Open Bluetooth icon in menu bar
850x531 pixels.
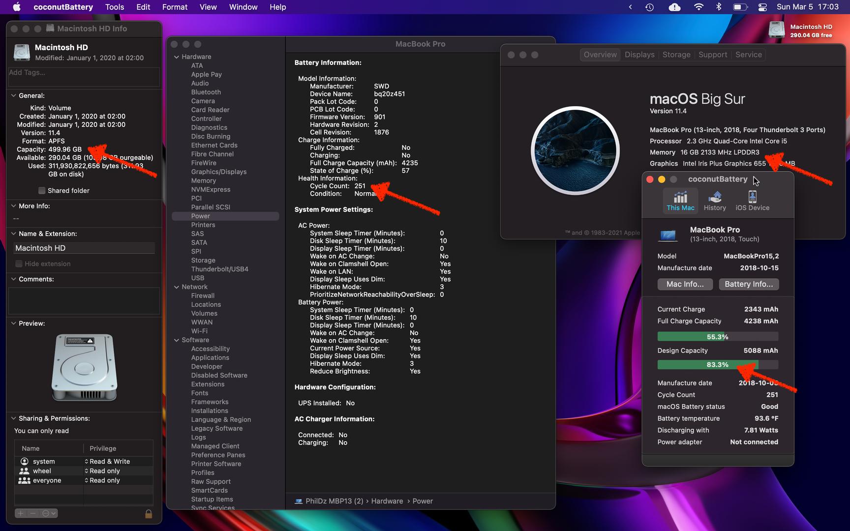click(x=718, y=7)
